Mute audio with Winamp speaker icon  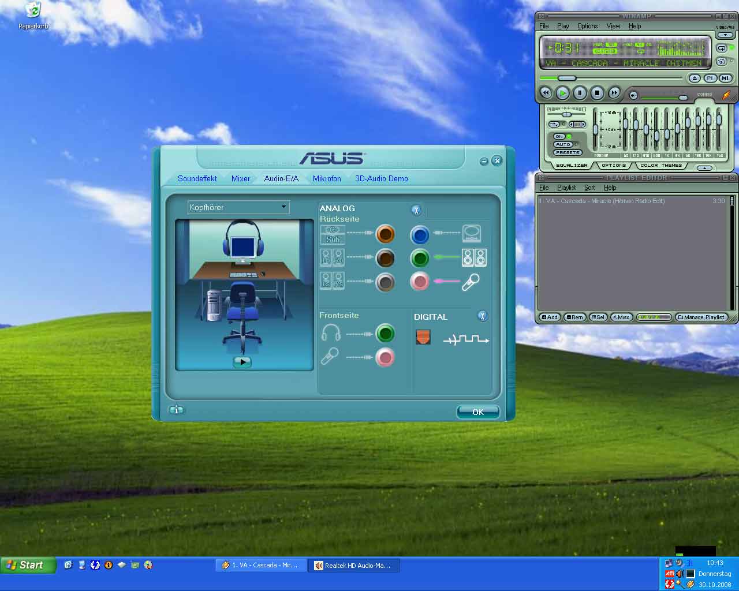tap(633, 95)
